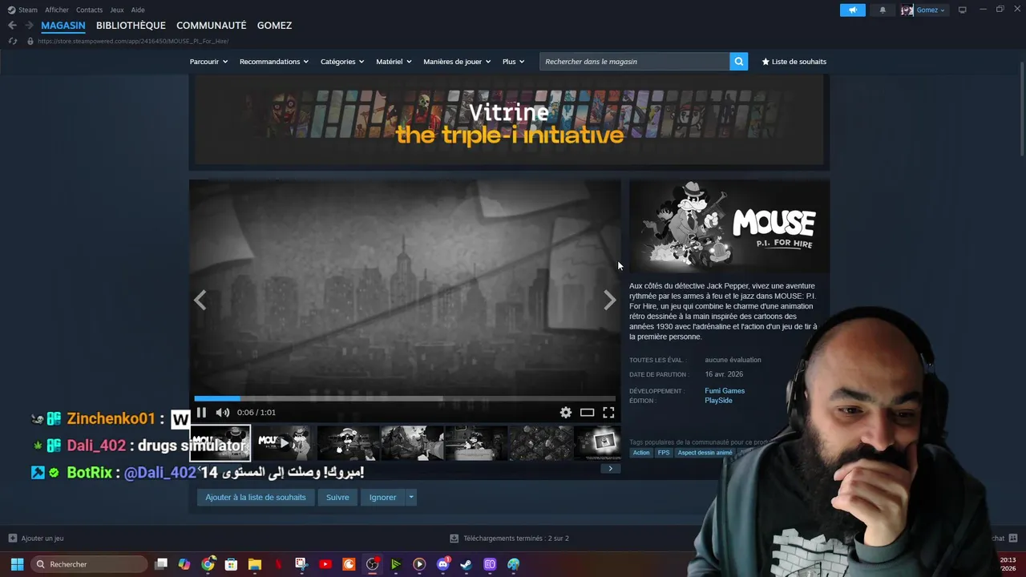Open Task View on the taskbar
The image size is (1026, 577).
click(161, 564)
